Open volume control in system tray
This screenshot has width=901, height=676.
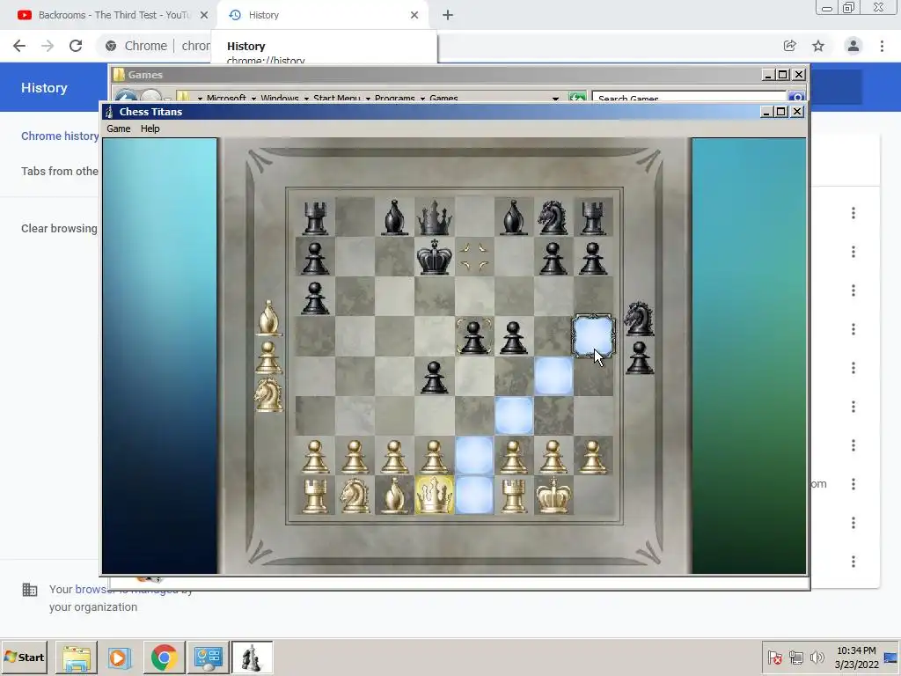point(817,657)
